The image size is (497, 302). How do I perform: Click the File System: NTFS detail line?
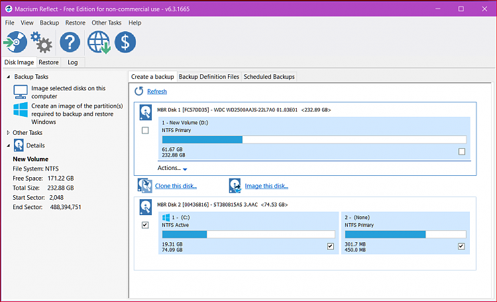point(36,169)
